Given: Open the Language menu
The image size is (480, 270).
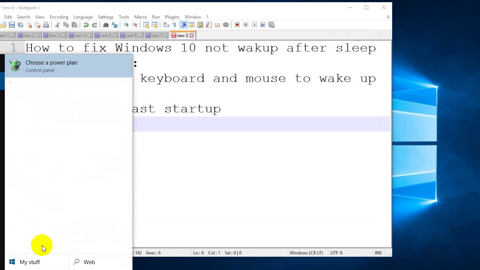Looking at the screenshot, I should [83, 17].
